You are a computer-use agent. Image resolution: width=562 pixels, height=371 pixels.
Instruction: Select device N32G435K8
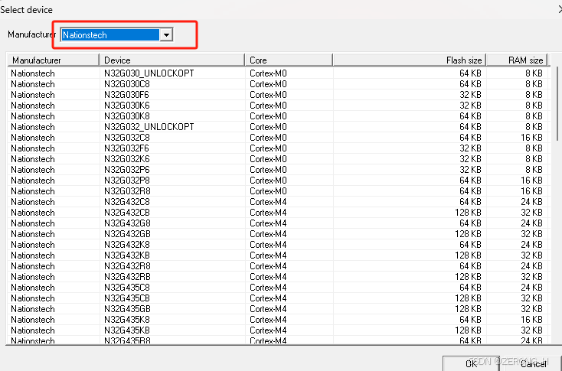click(x=127, y=320)
